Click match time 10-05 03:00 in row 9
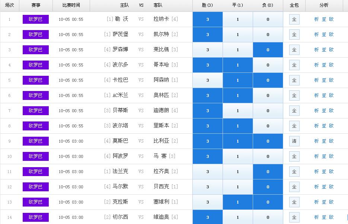This screenshot has width=348, height=224. [x=71, y=141]
